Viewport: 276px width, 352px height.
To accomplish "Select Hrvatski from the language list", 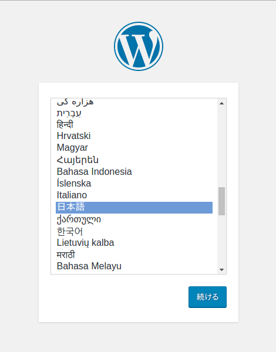I will 134,136.
